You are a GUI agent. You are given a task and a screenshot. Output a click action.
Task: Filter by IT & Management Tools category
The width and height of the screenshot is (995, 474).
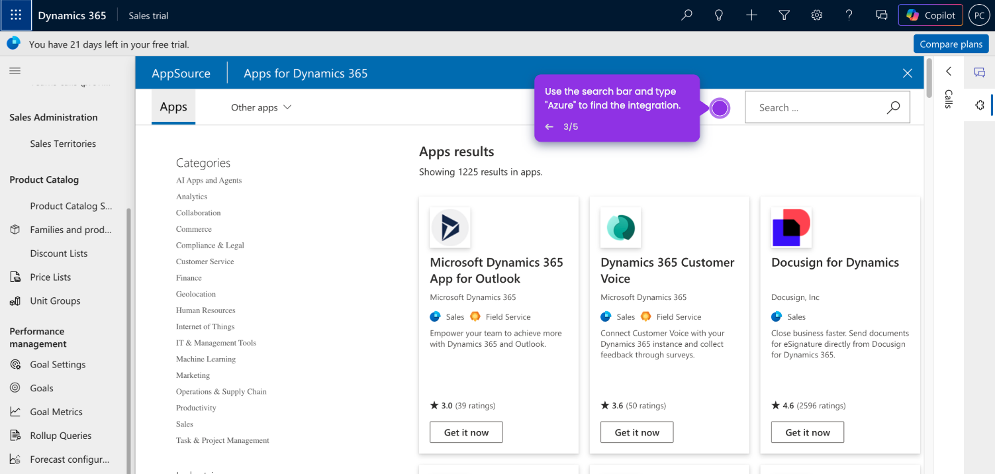tap(216, 342)
